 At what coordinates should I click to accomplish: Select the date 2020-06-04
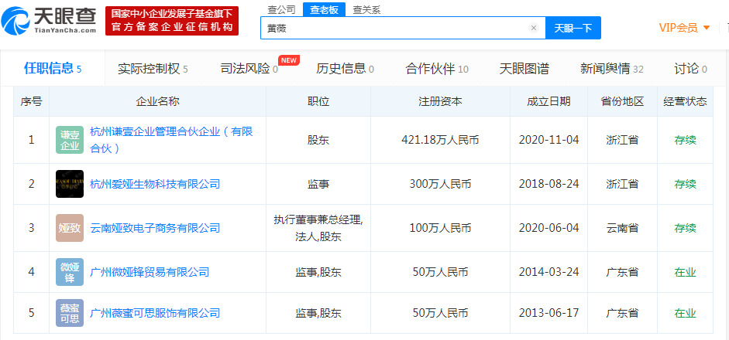pos(548,228)
